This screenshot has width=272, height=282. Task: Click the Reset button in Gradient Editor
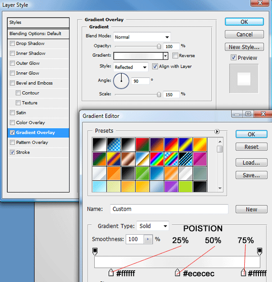(251, 147)
